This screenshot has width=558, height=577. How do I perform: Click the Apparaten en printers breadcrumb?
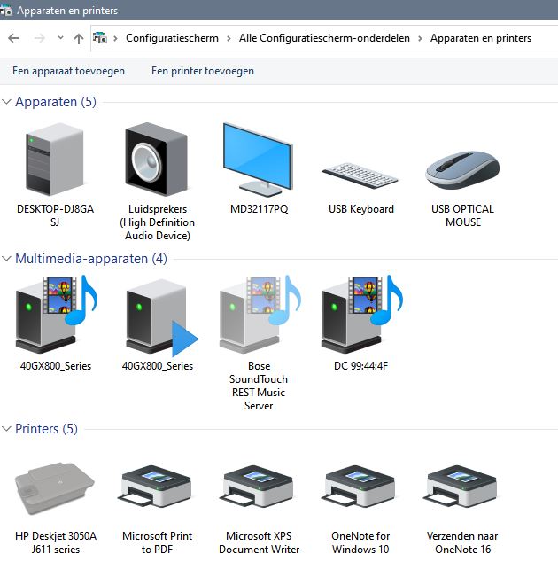coord(481,38)
